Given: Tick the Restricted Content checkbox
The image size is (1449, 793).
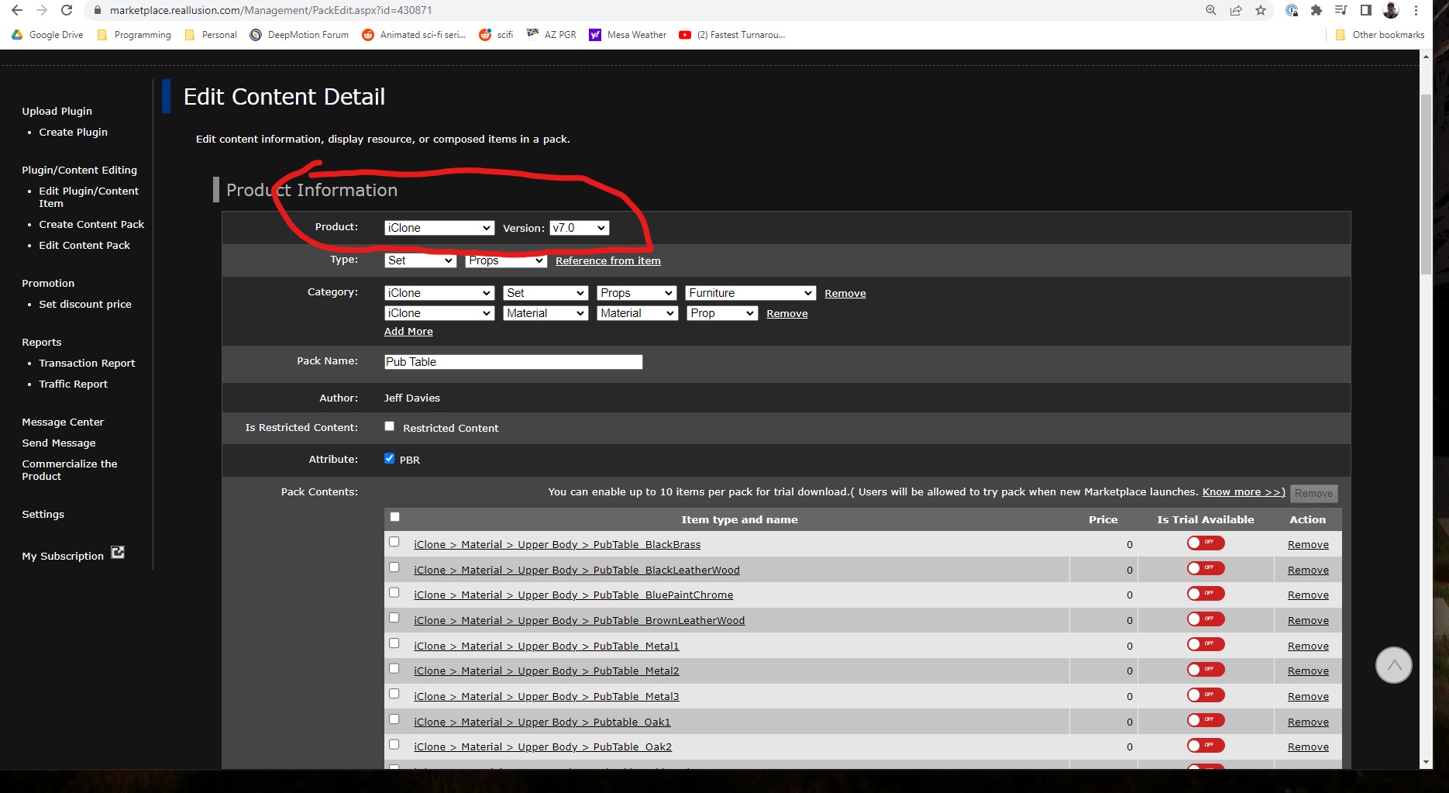Looking at the screenshot, I should point(390,426).
